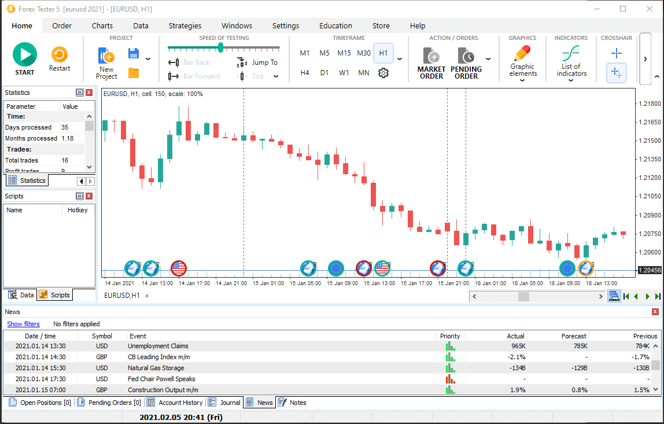
Task: Adjust the Speed of Testing slider handle
Action: coord(220,47)
